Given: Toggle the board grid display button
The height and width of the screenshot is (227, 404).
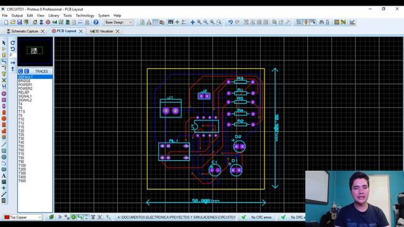Looking at the screenshot, I should pos(155,23).
